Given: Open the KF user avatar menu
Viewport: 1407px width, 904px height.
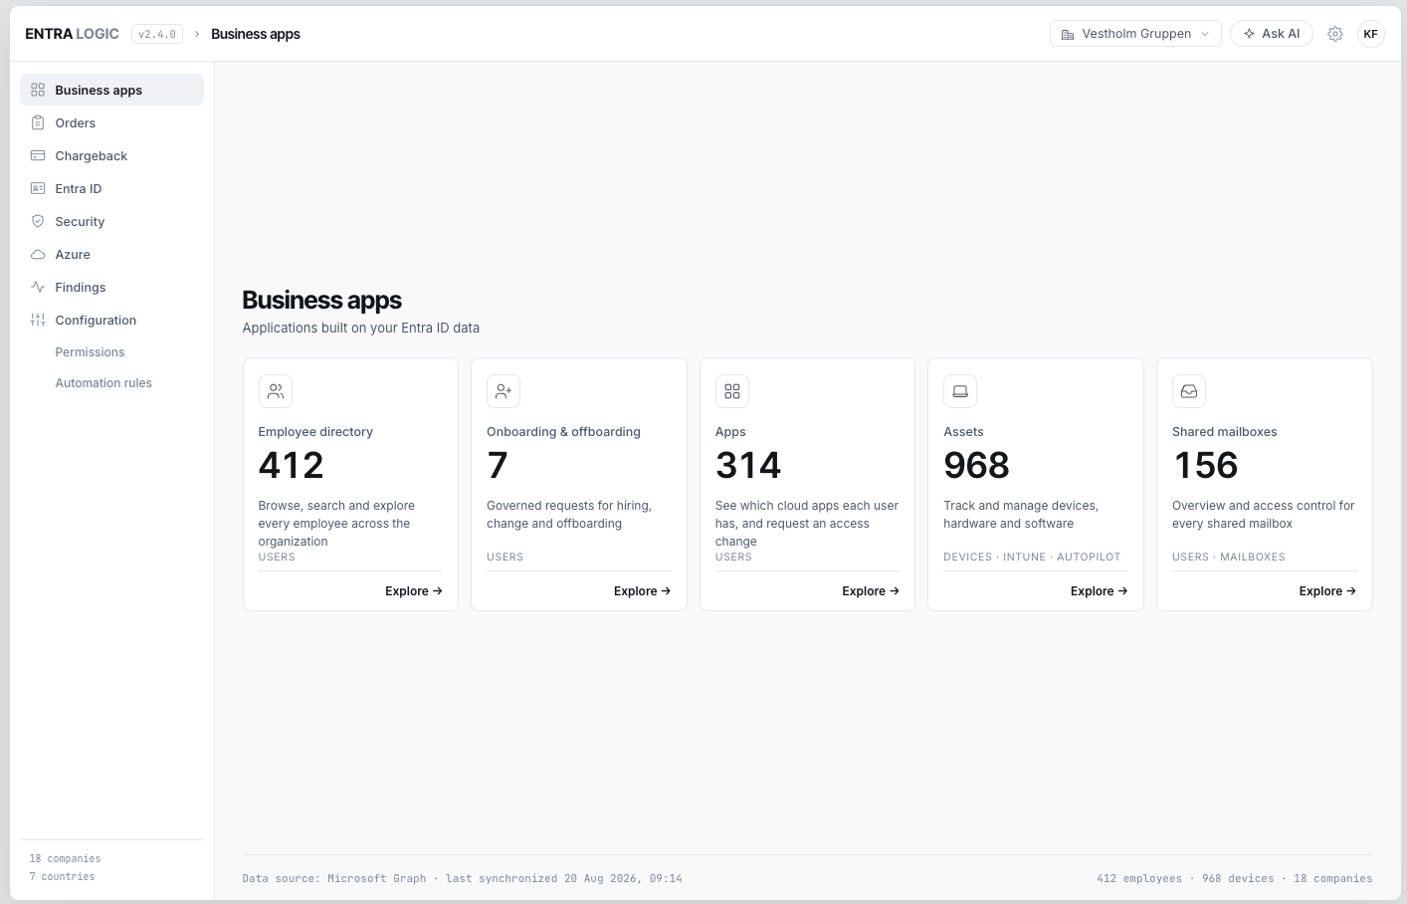Looking at the screenshot, I should tap(1371, 34).
